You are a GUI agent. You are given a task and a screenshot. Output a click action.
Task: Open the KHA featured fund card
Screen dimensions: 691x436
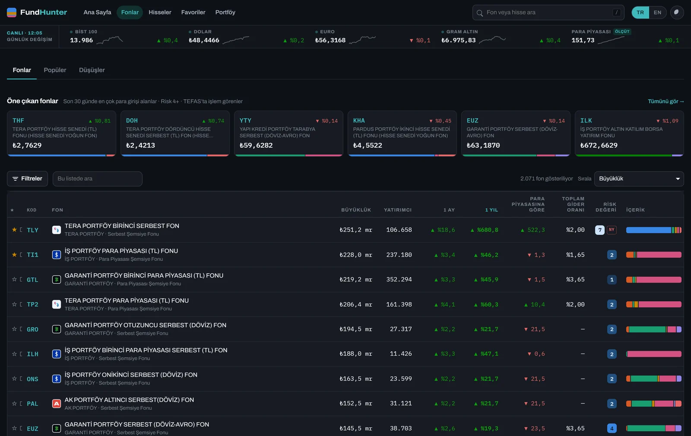402,133
